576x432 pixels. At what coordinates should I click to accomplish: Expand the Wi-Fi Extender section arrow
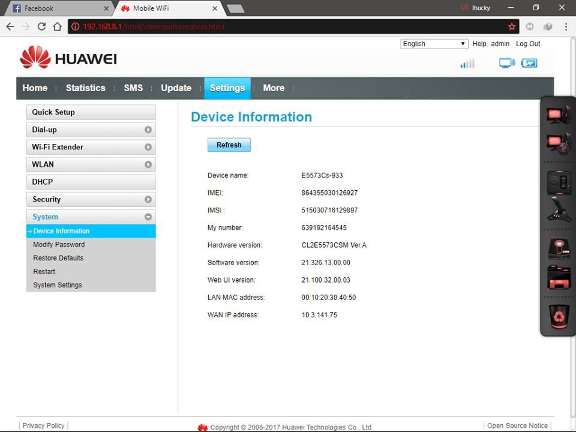148,147
